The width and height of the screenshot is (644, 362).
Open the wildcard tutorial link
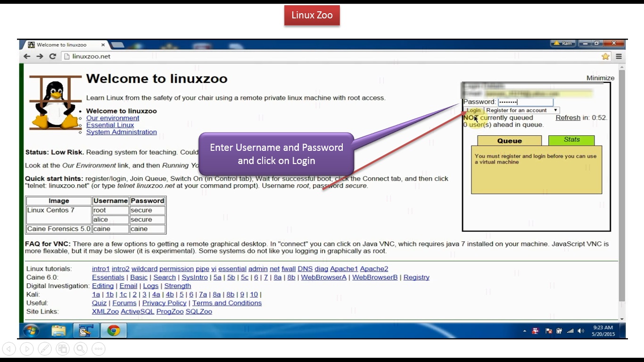144,269
